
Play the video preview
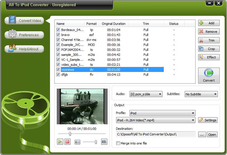(x=60, y=142)
